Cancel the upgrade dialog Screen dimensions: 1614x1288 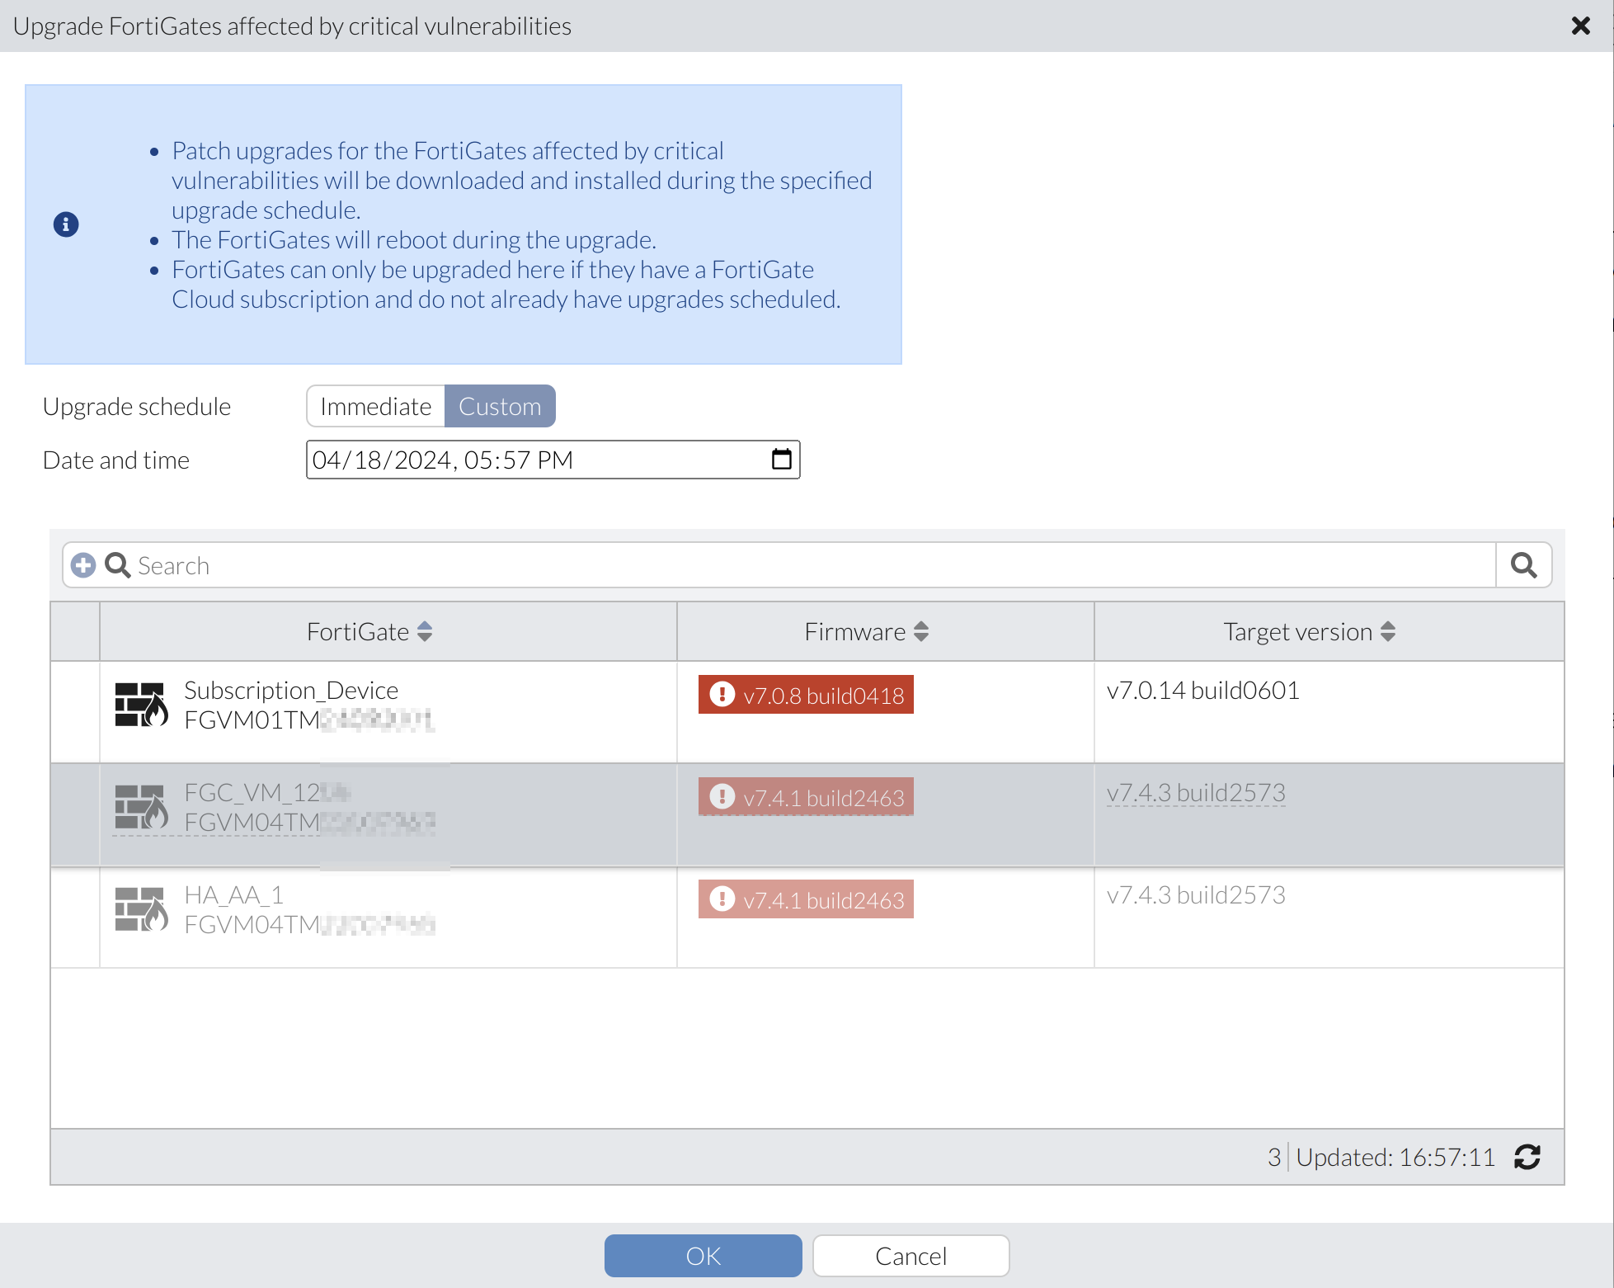tap(910, 1255)
